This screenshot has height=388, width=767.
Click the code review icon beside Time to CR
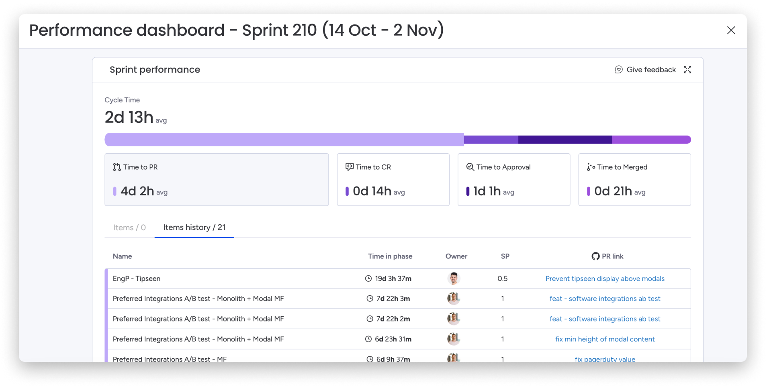(x=350, y=167)
